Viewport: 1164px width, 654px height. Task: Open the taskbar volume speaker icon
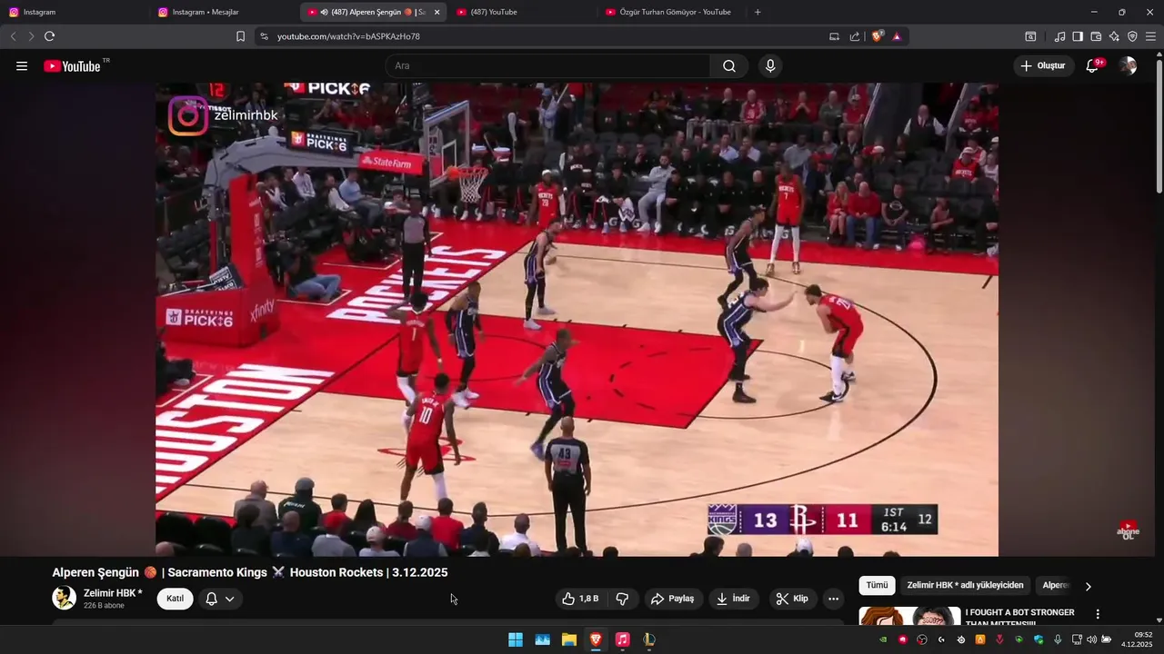(1091, 639)
